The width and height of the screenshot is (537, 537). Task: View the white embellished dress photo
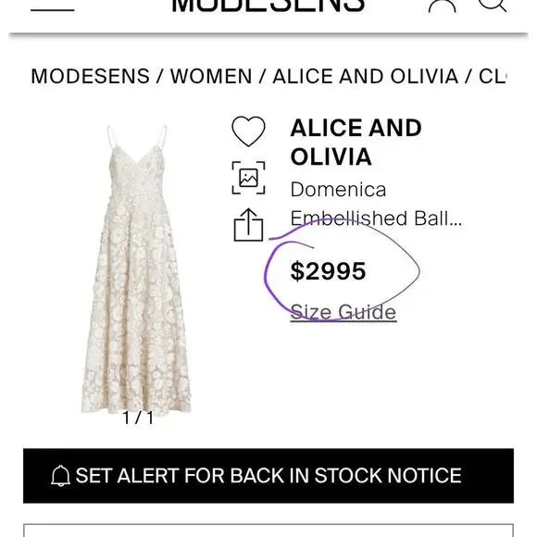pos(137,269)
